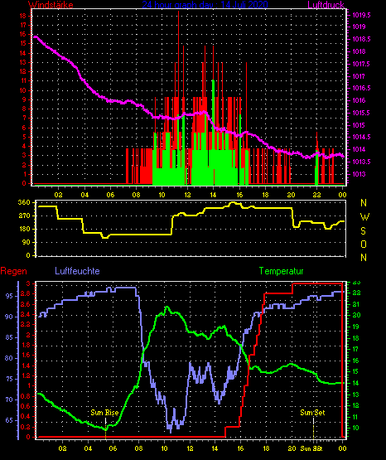Click rain axis value 0.6
Viewport: 386px width, 460px height.
coord(26,406)
